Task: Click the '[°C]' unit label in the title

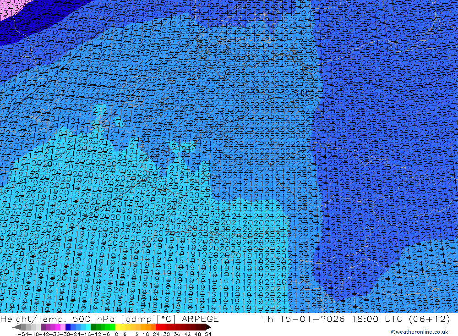Action: [x=167, y=319]
